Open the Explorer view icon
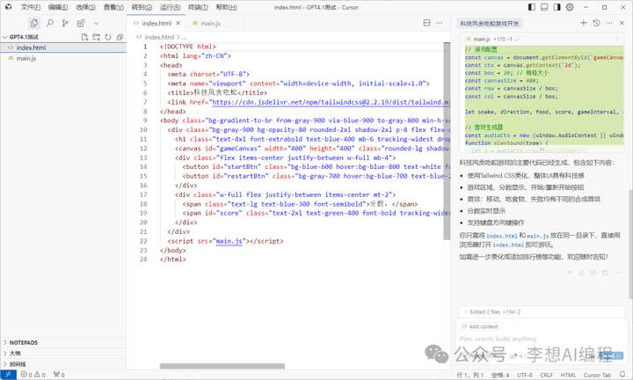 click(34, 24)
